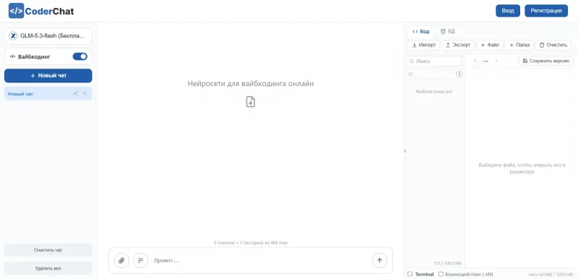578x279 pixels.
Task: Toggle the Вайбкодинг switch
Action: [x=79, y=56]
